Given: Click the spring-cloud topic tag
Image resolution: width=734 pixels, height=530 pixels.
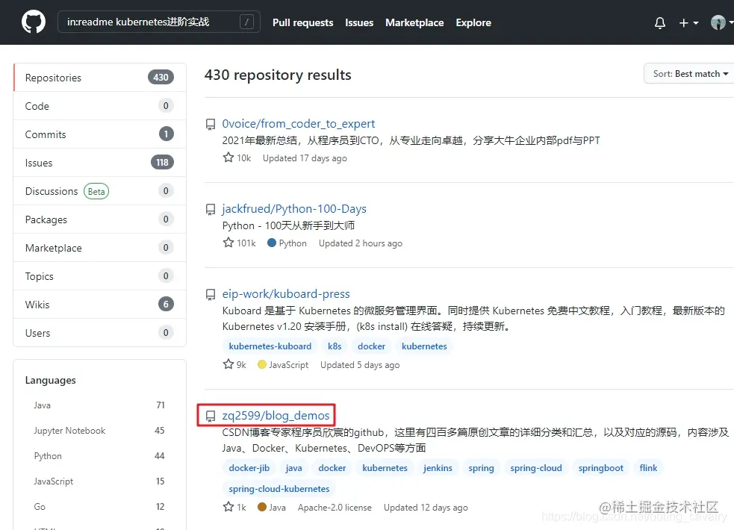Looking at the screenshot, I should pos(536,468).
